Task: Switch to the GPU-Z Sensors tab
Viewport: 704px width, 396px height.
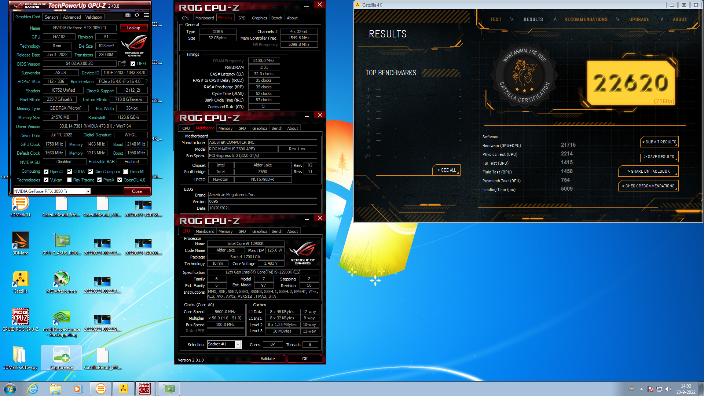Action: [51, 17]
